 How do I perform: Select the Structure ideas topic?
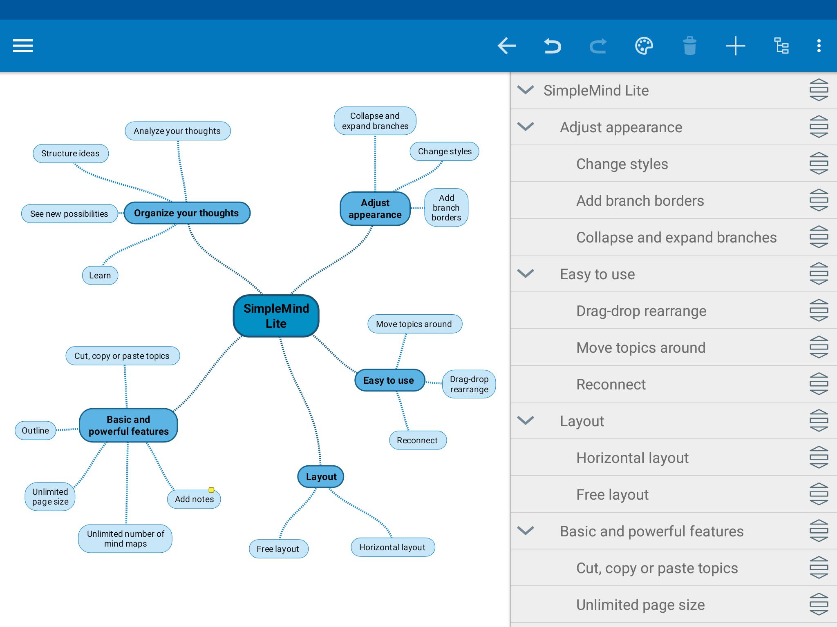click(x=71, y=153)
